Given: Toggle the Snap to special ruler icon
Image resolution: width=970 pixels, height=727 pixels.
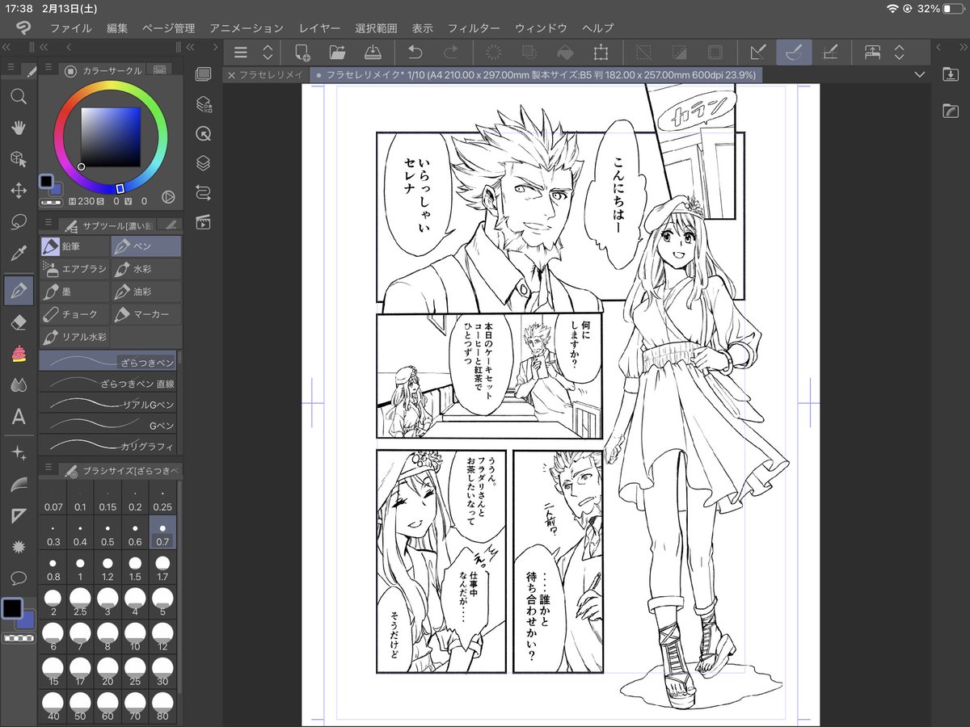Looking at the screenshot, I should point(794,53).
